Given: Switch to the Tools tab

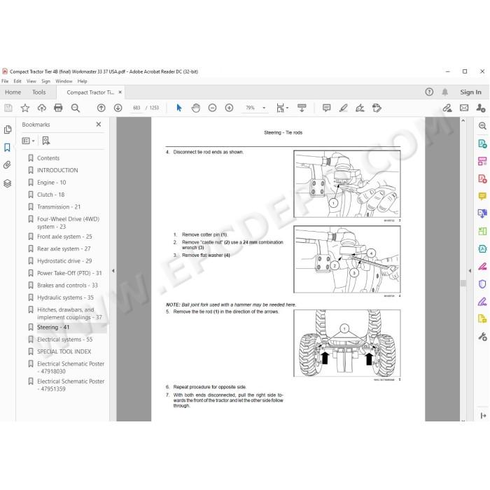Looking at the screenshot, I should coord(38,92).
